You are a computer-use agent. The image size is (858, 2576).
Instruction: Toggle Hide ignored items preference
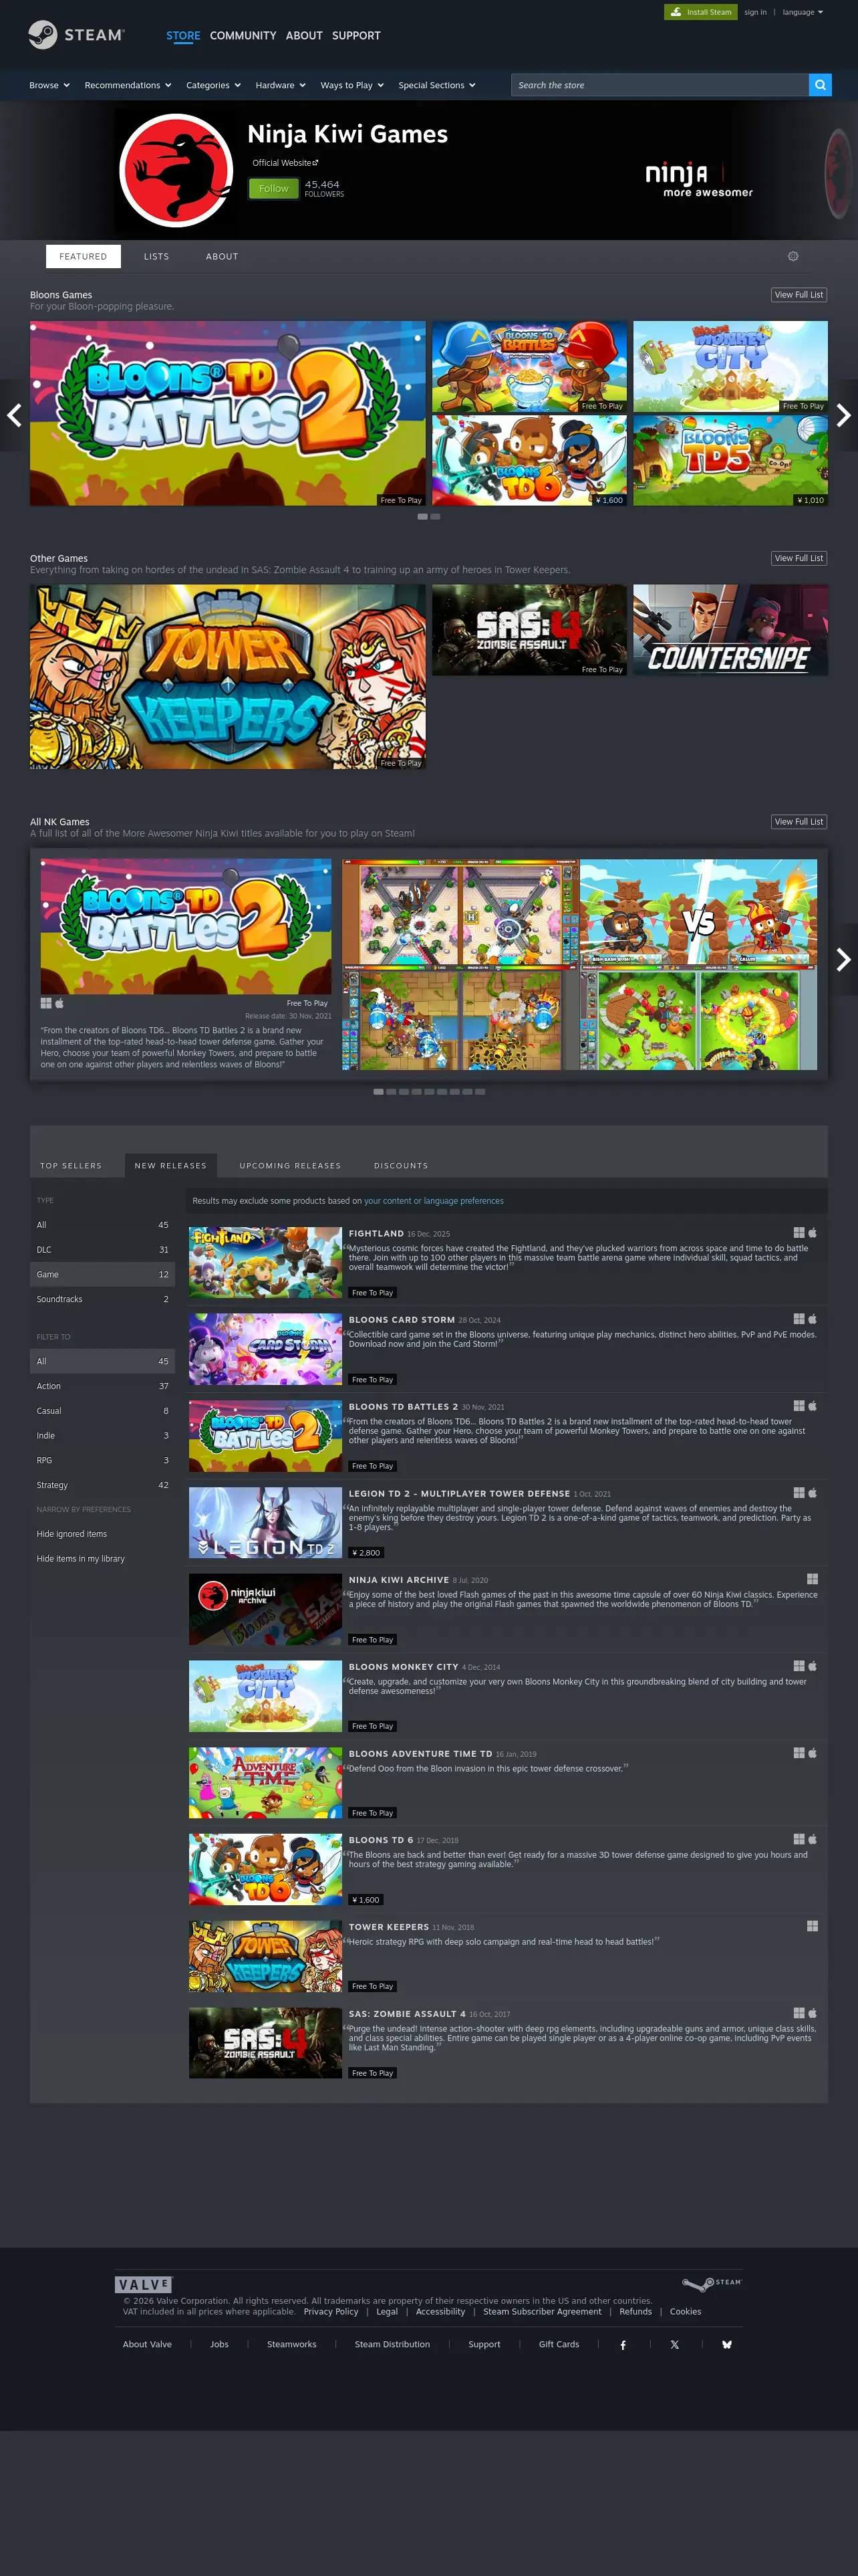pyautogui.click(x=103, y=1535)
